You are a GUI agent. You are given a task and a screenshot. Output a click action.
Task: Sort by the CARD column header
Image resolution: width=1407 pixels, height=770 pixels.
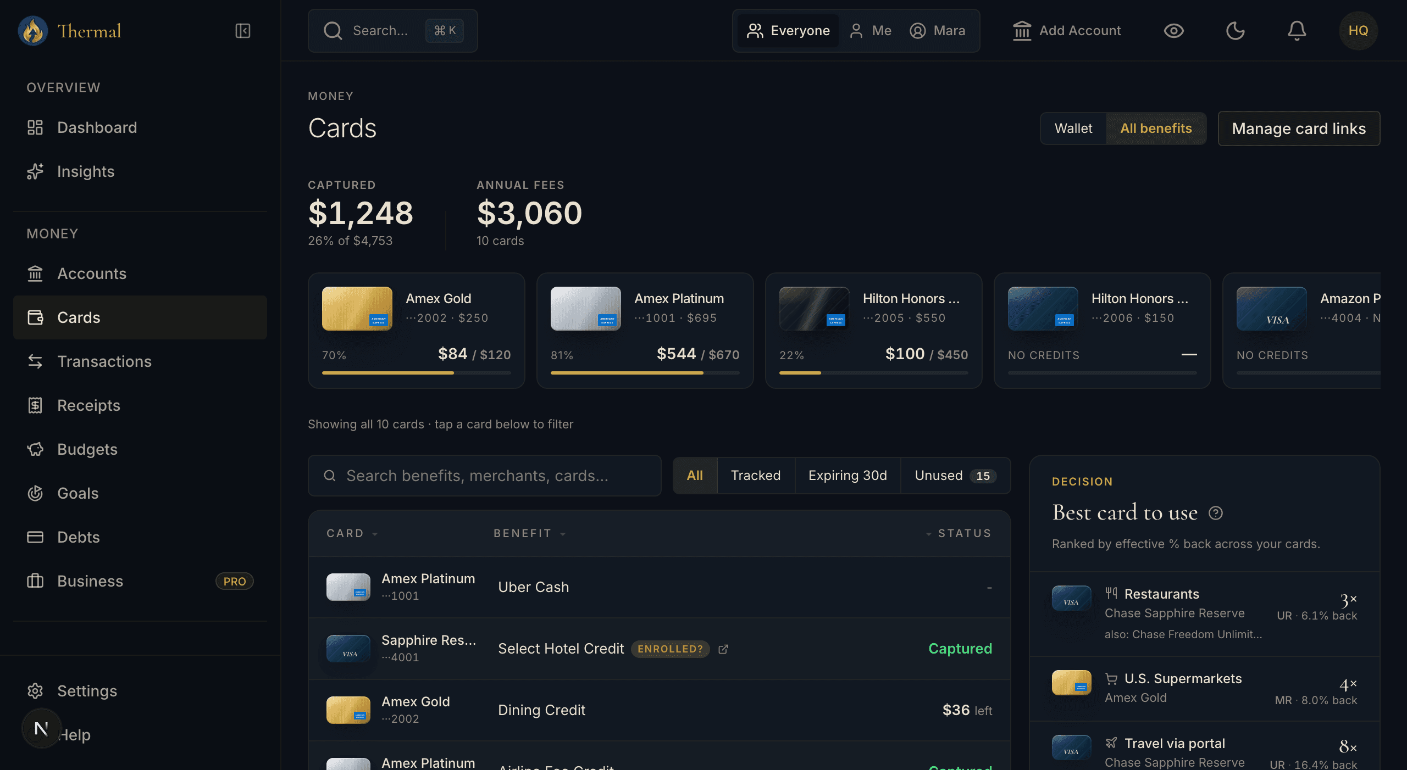tap(352, 533)
